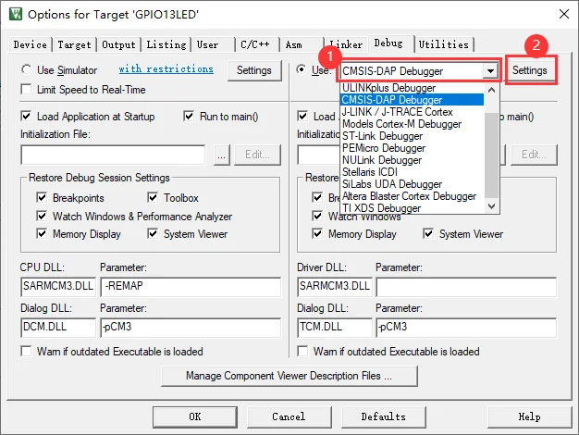Open Manage Component Viewer Description Files

point(289,376)
